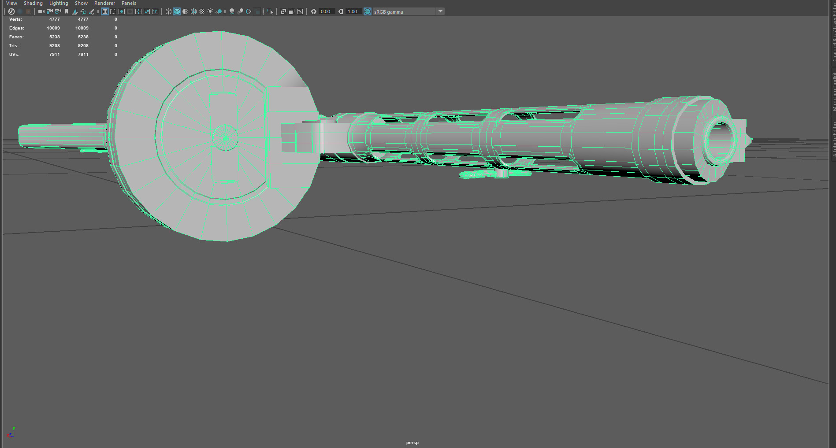This screenshot has width=836, height=448.
Task: Click the V-Ray logo icon in toolbar
Action: [x=11, y=11]
